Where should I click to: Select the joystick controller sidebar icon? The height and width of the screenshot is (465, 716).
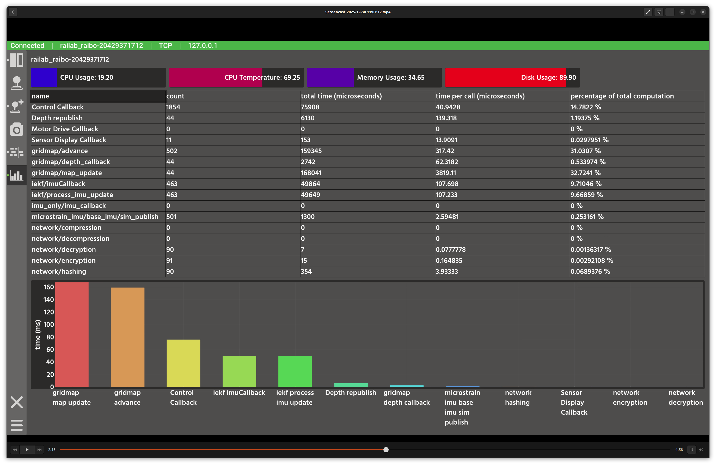[x=16, y=83]
